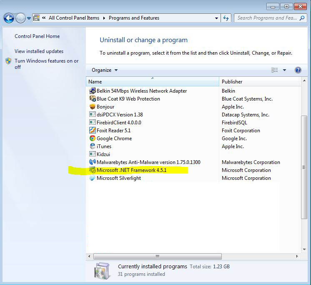
Task: Click the Microsoft Silverlight icon
Action: pos(93,178)
